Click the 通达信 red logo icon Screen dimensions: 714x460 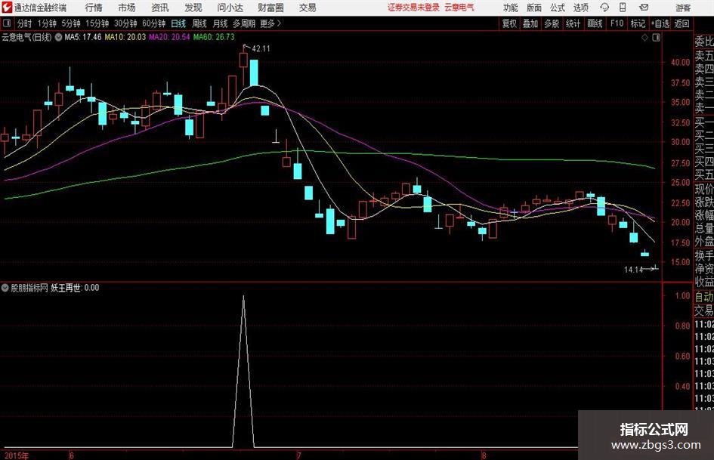click(x=7, y=8)
